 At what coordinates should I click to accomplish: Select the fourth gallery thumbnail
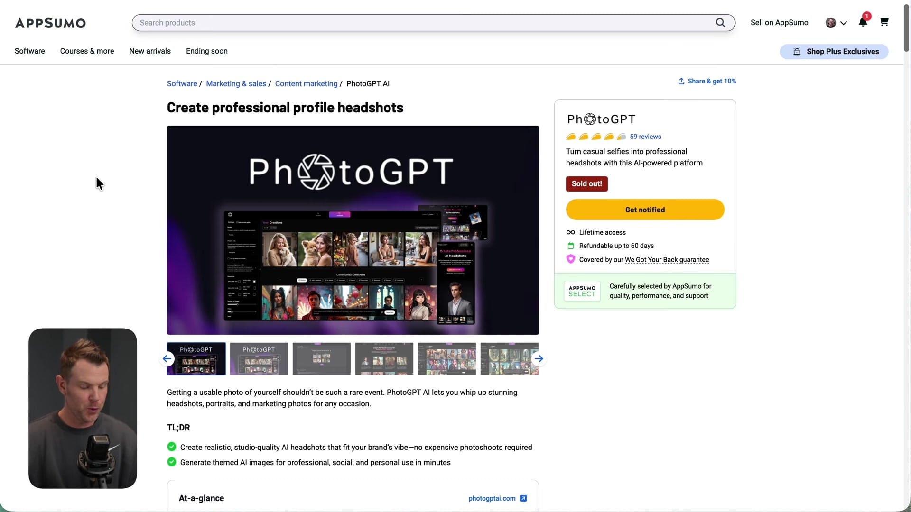[x=384, y=359]
